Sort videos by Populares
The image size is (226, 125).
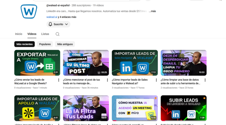(45, 44)
